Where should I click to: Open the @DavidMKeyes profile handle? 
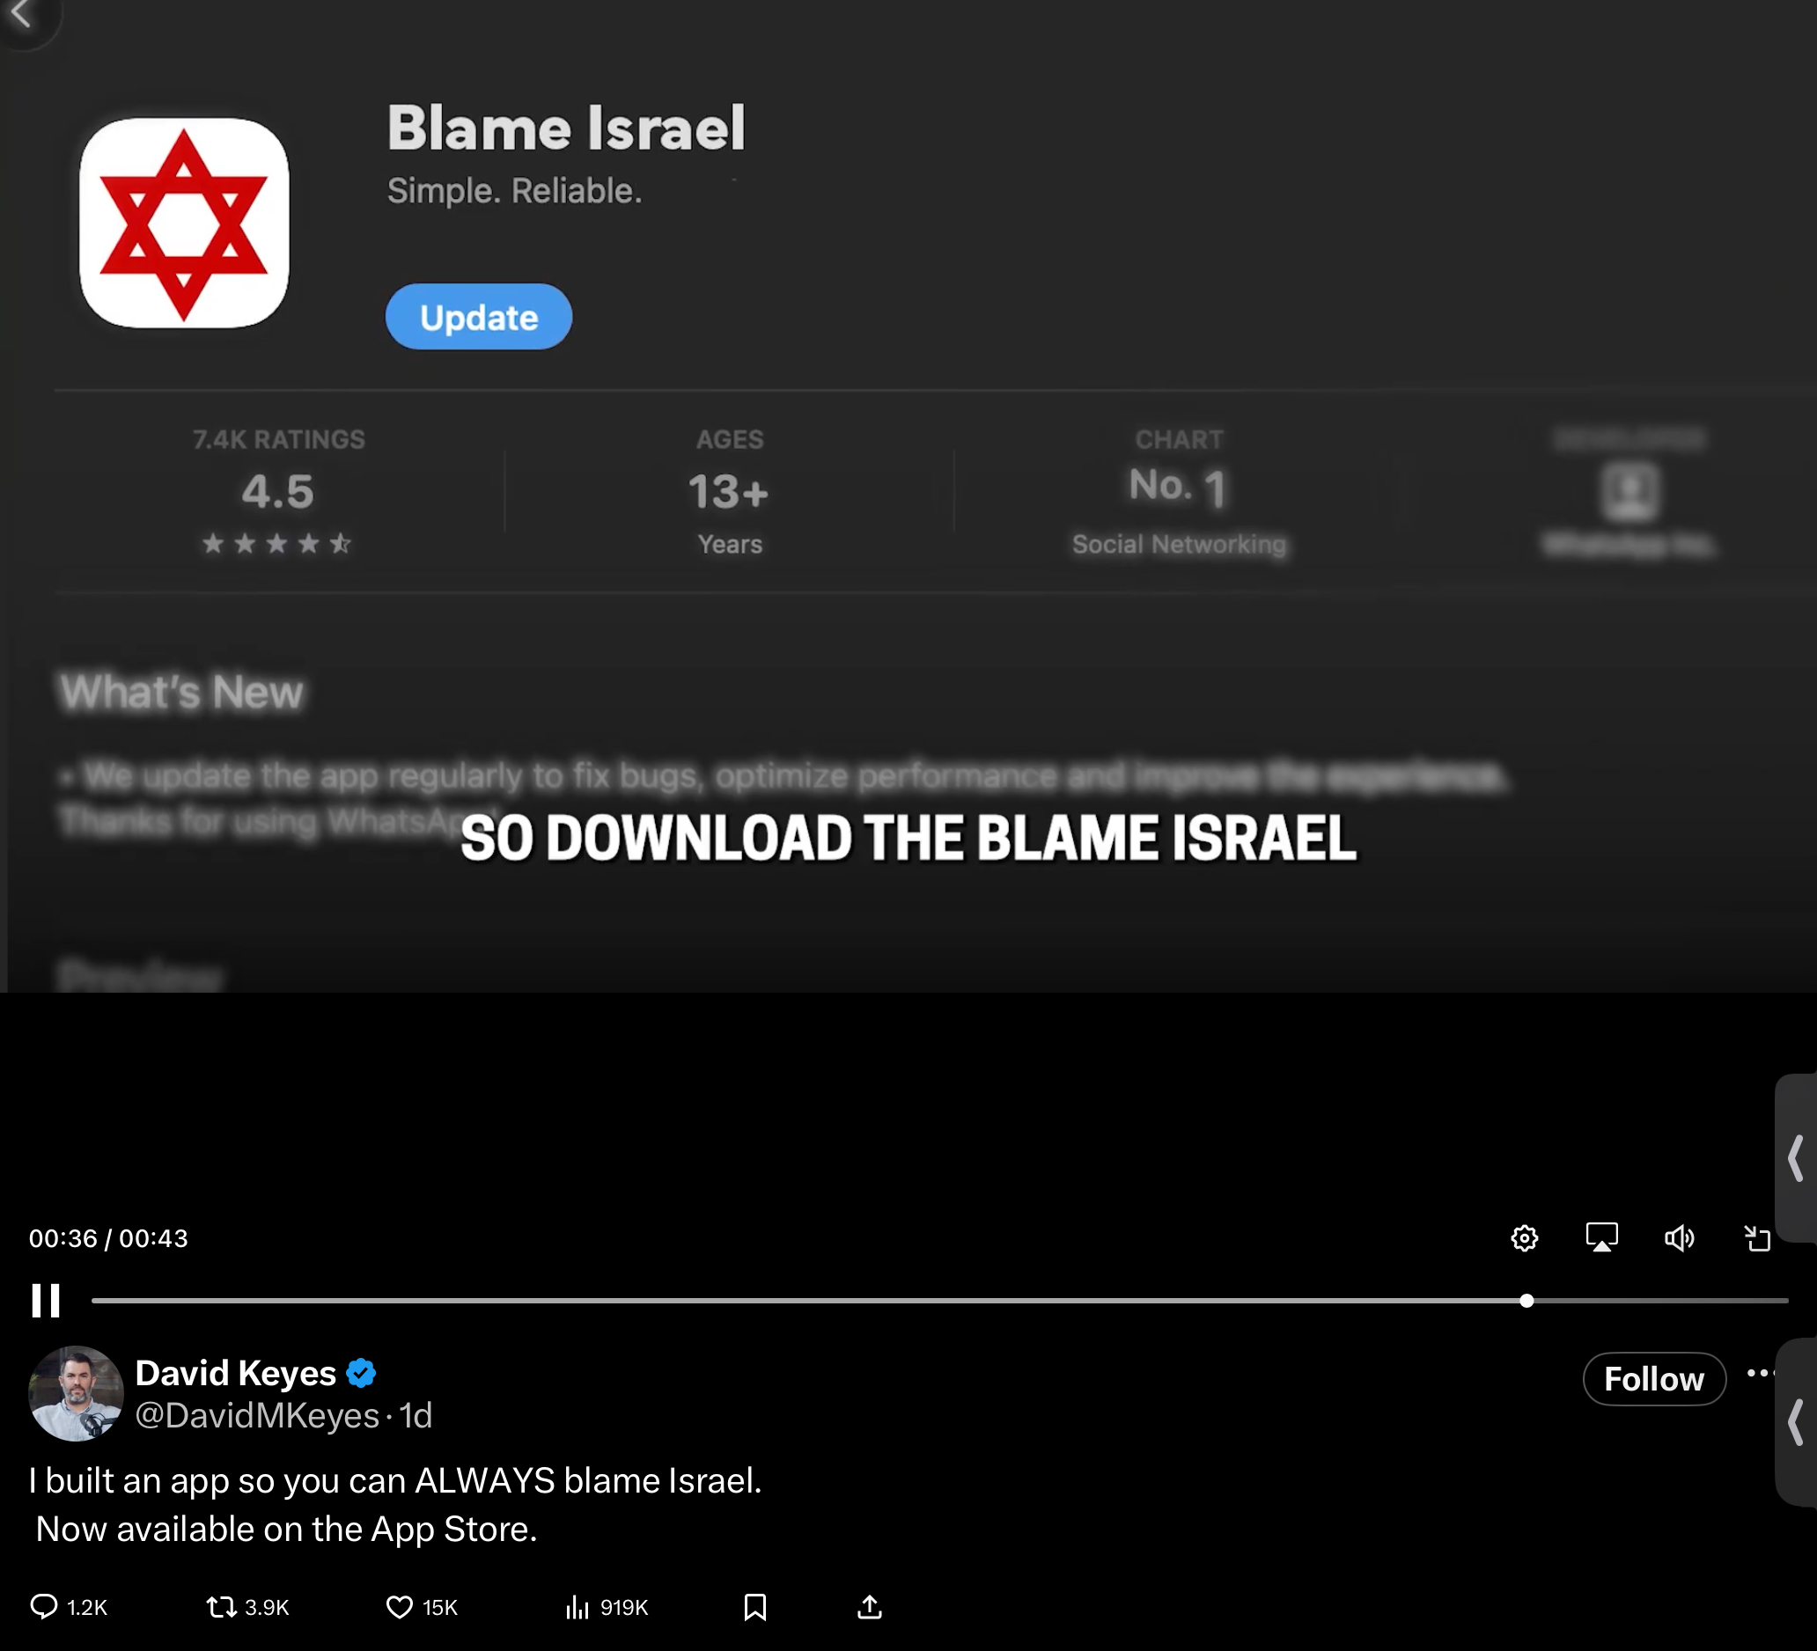(257, 1416)
